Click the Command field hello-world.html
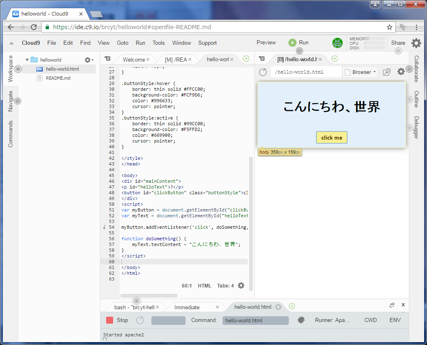This screenshot has width=427, height=345. click(255, 320)
